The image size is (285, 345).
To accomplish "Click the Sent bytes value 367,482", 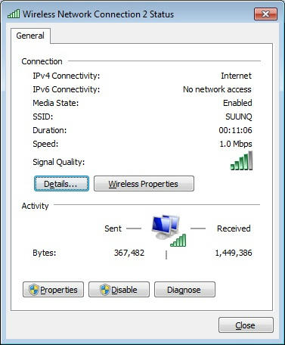I will pos(129,253).
